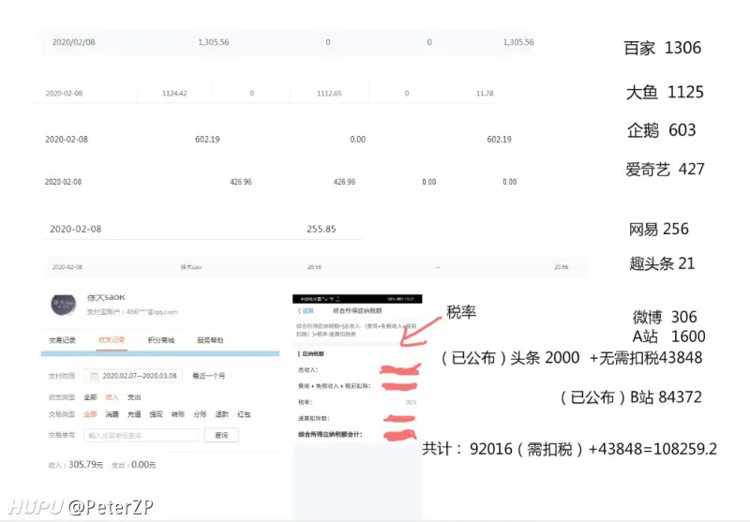Filter 交易类型 by 红包
Image resolution: width=750 pixels, height=522 pixels.
244,414
